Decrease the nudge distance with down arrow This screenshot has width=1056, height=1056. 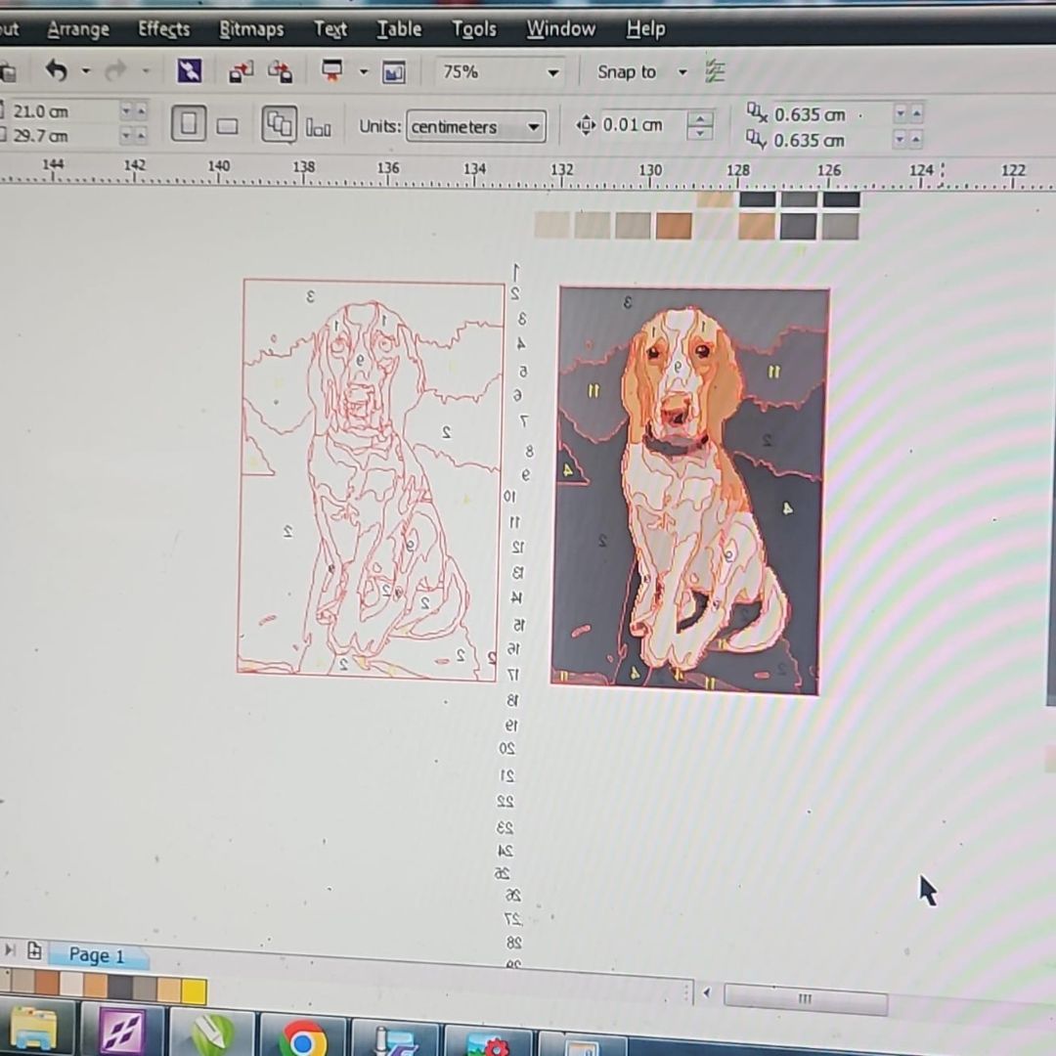[700, 133]
